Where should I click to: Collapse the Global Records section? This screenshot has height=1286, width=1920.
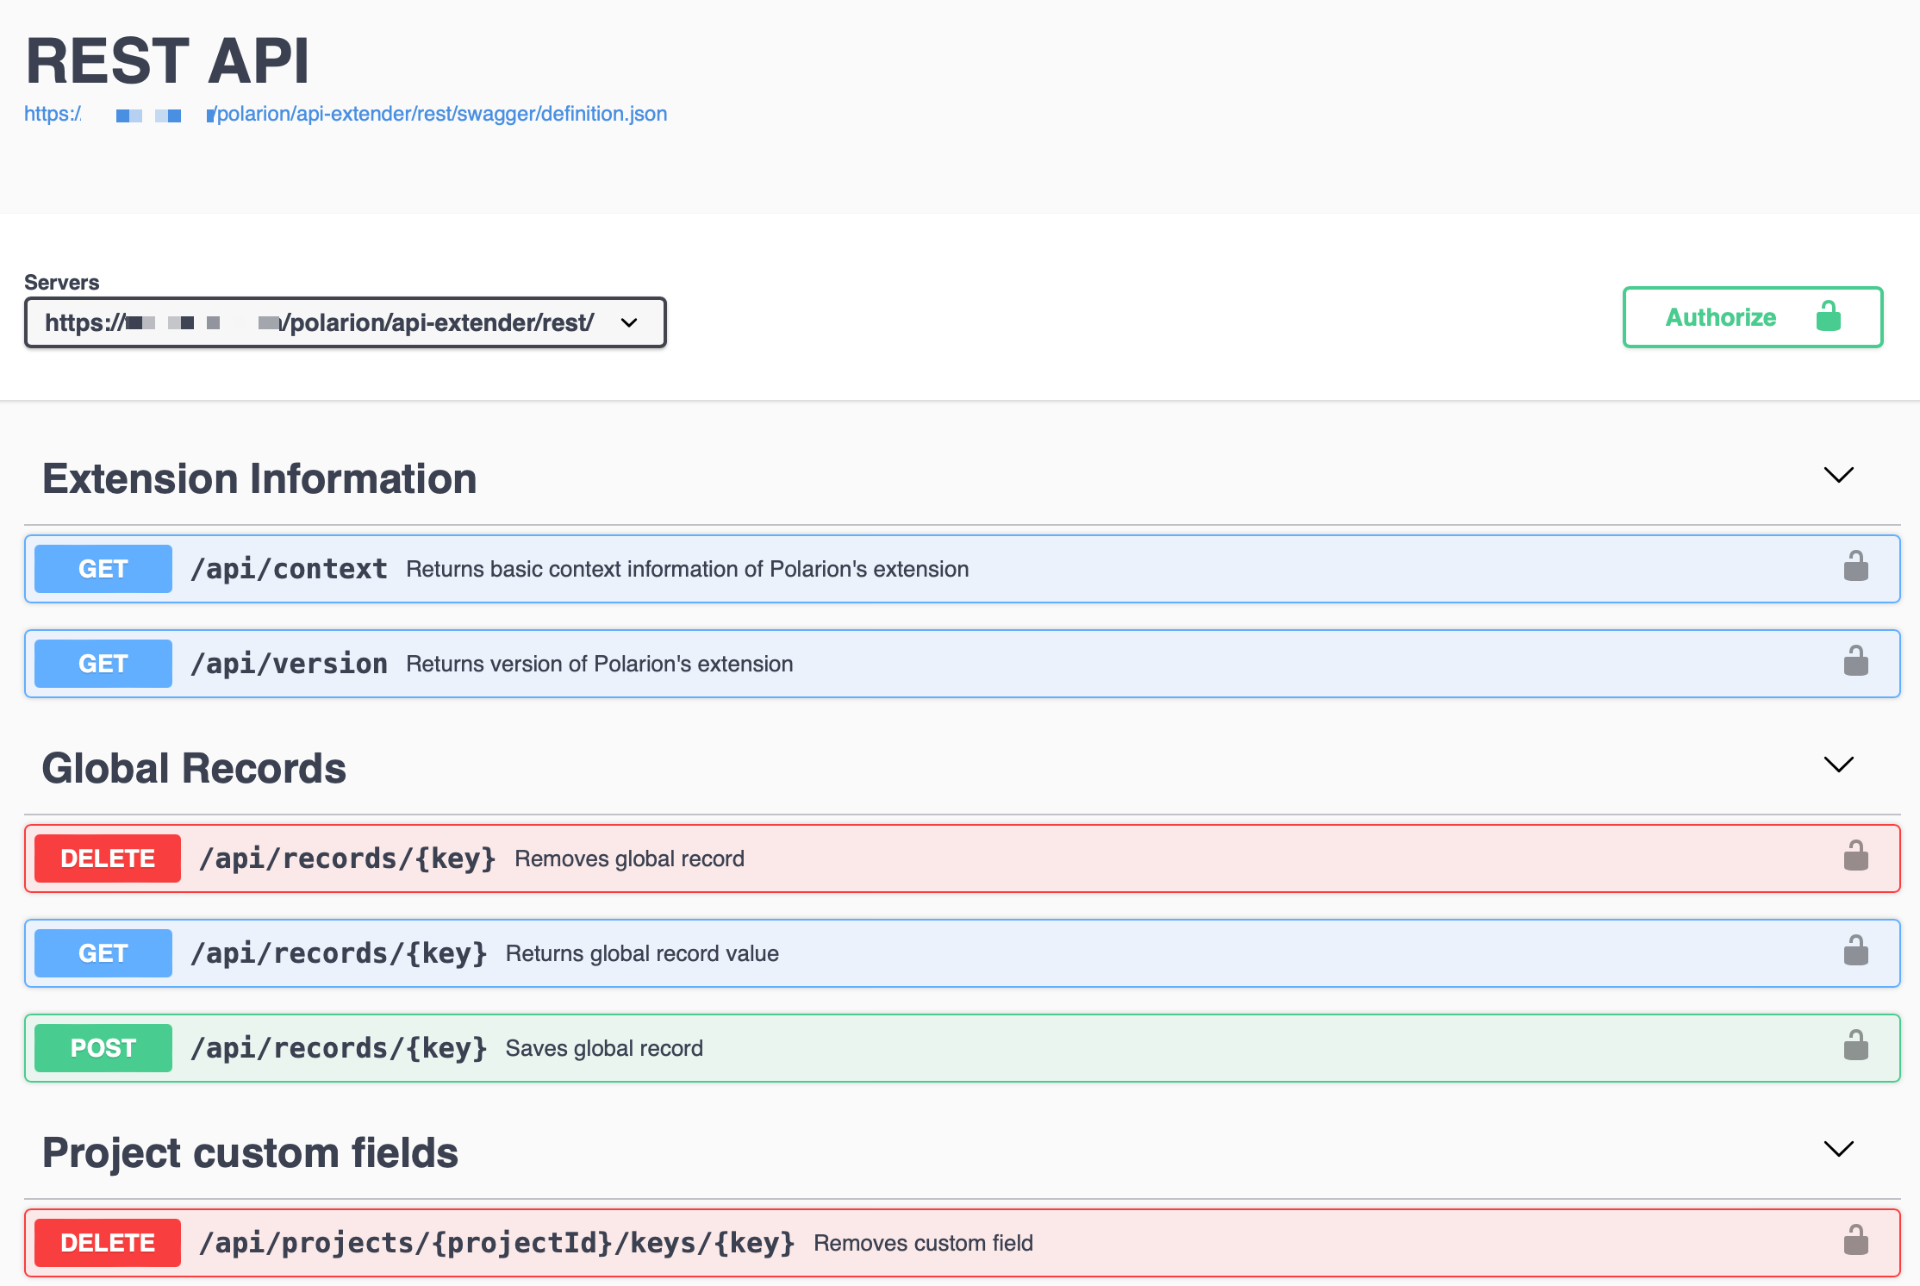[x=1838, y=764]
